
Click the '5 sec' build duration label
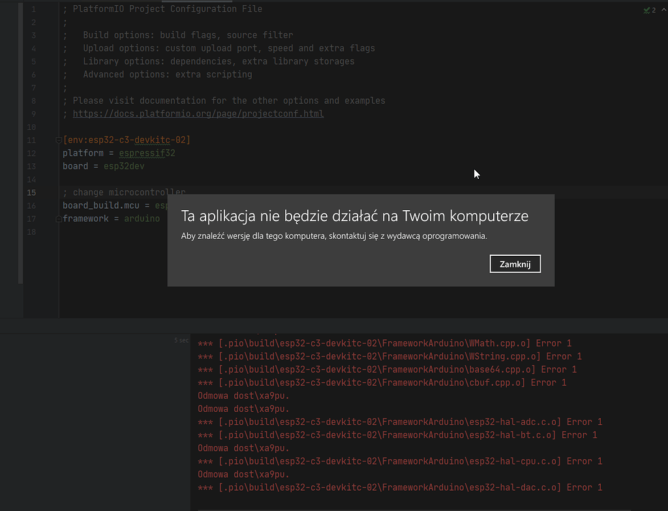pyautogui.click(x=181, y=341)
